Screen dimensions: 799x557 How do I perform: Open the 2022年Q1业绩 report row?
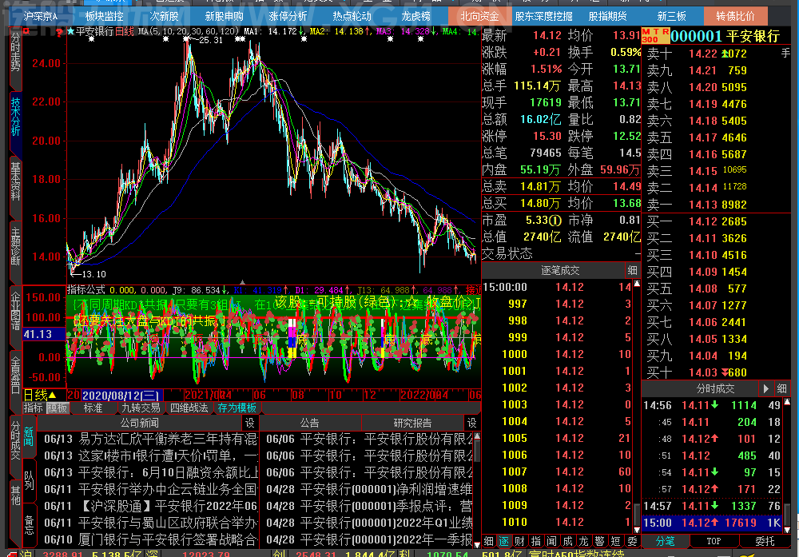click(x=369, y=523)
